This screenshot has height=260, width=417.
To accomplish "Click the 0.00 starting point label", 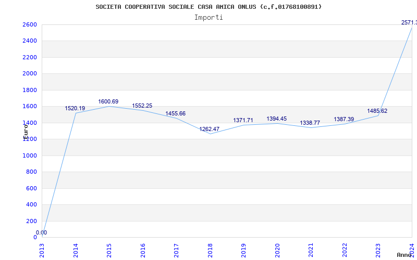I will (42, 232).
